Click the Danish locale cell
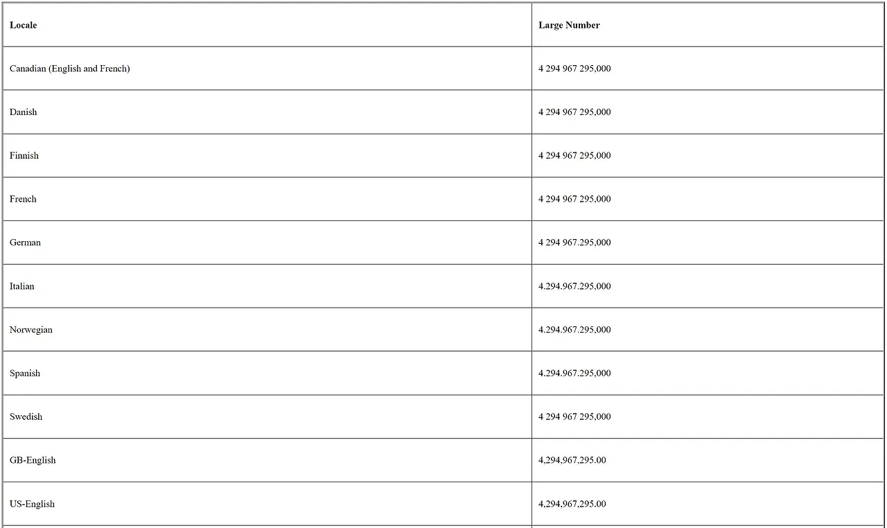Screen dimensions: 887x528 pos(24,112)
